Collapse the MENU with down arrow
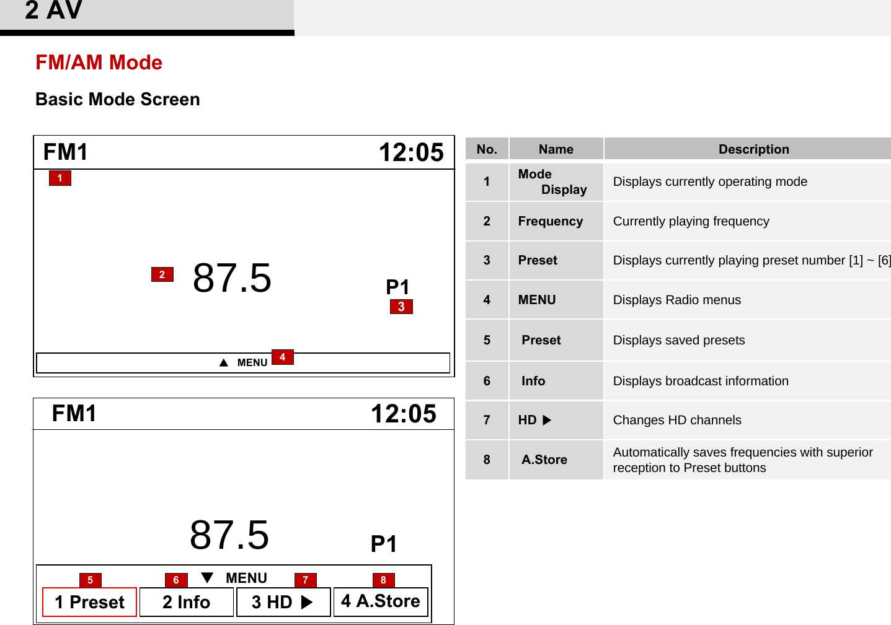 coord(234,578)
